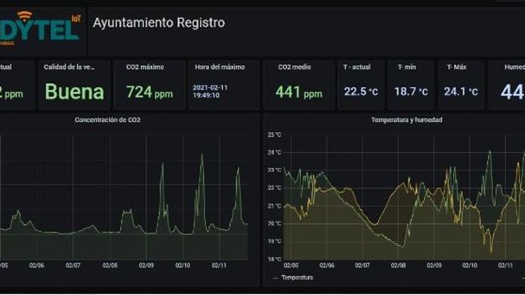Screen dimensions: 525x295
Task: Click the 02/10 label on the temperature chart axis
Action: (x=470, y=265)
